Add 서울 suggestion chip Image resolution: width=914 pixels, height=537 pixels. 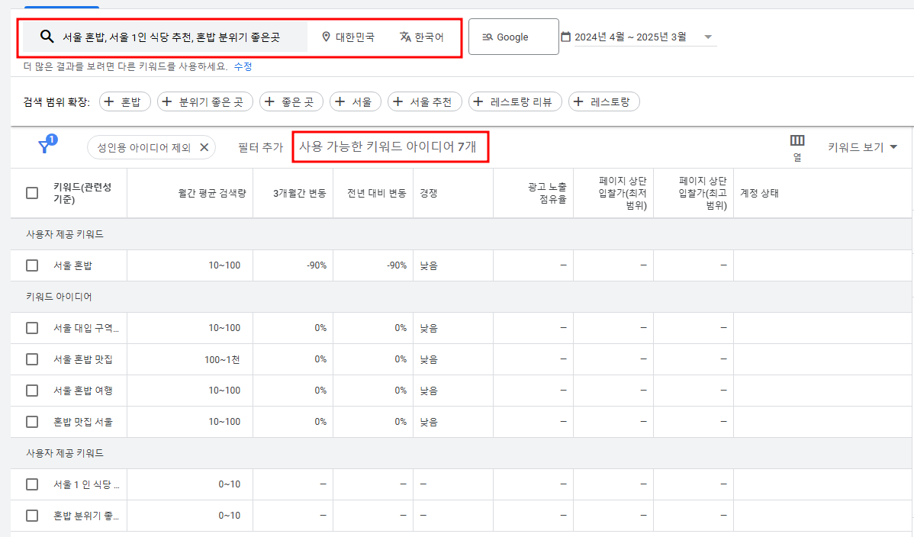pyautogui.click(x=355, y=101)
